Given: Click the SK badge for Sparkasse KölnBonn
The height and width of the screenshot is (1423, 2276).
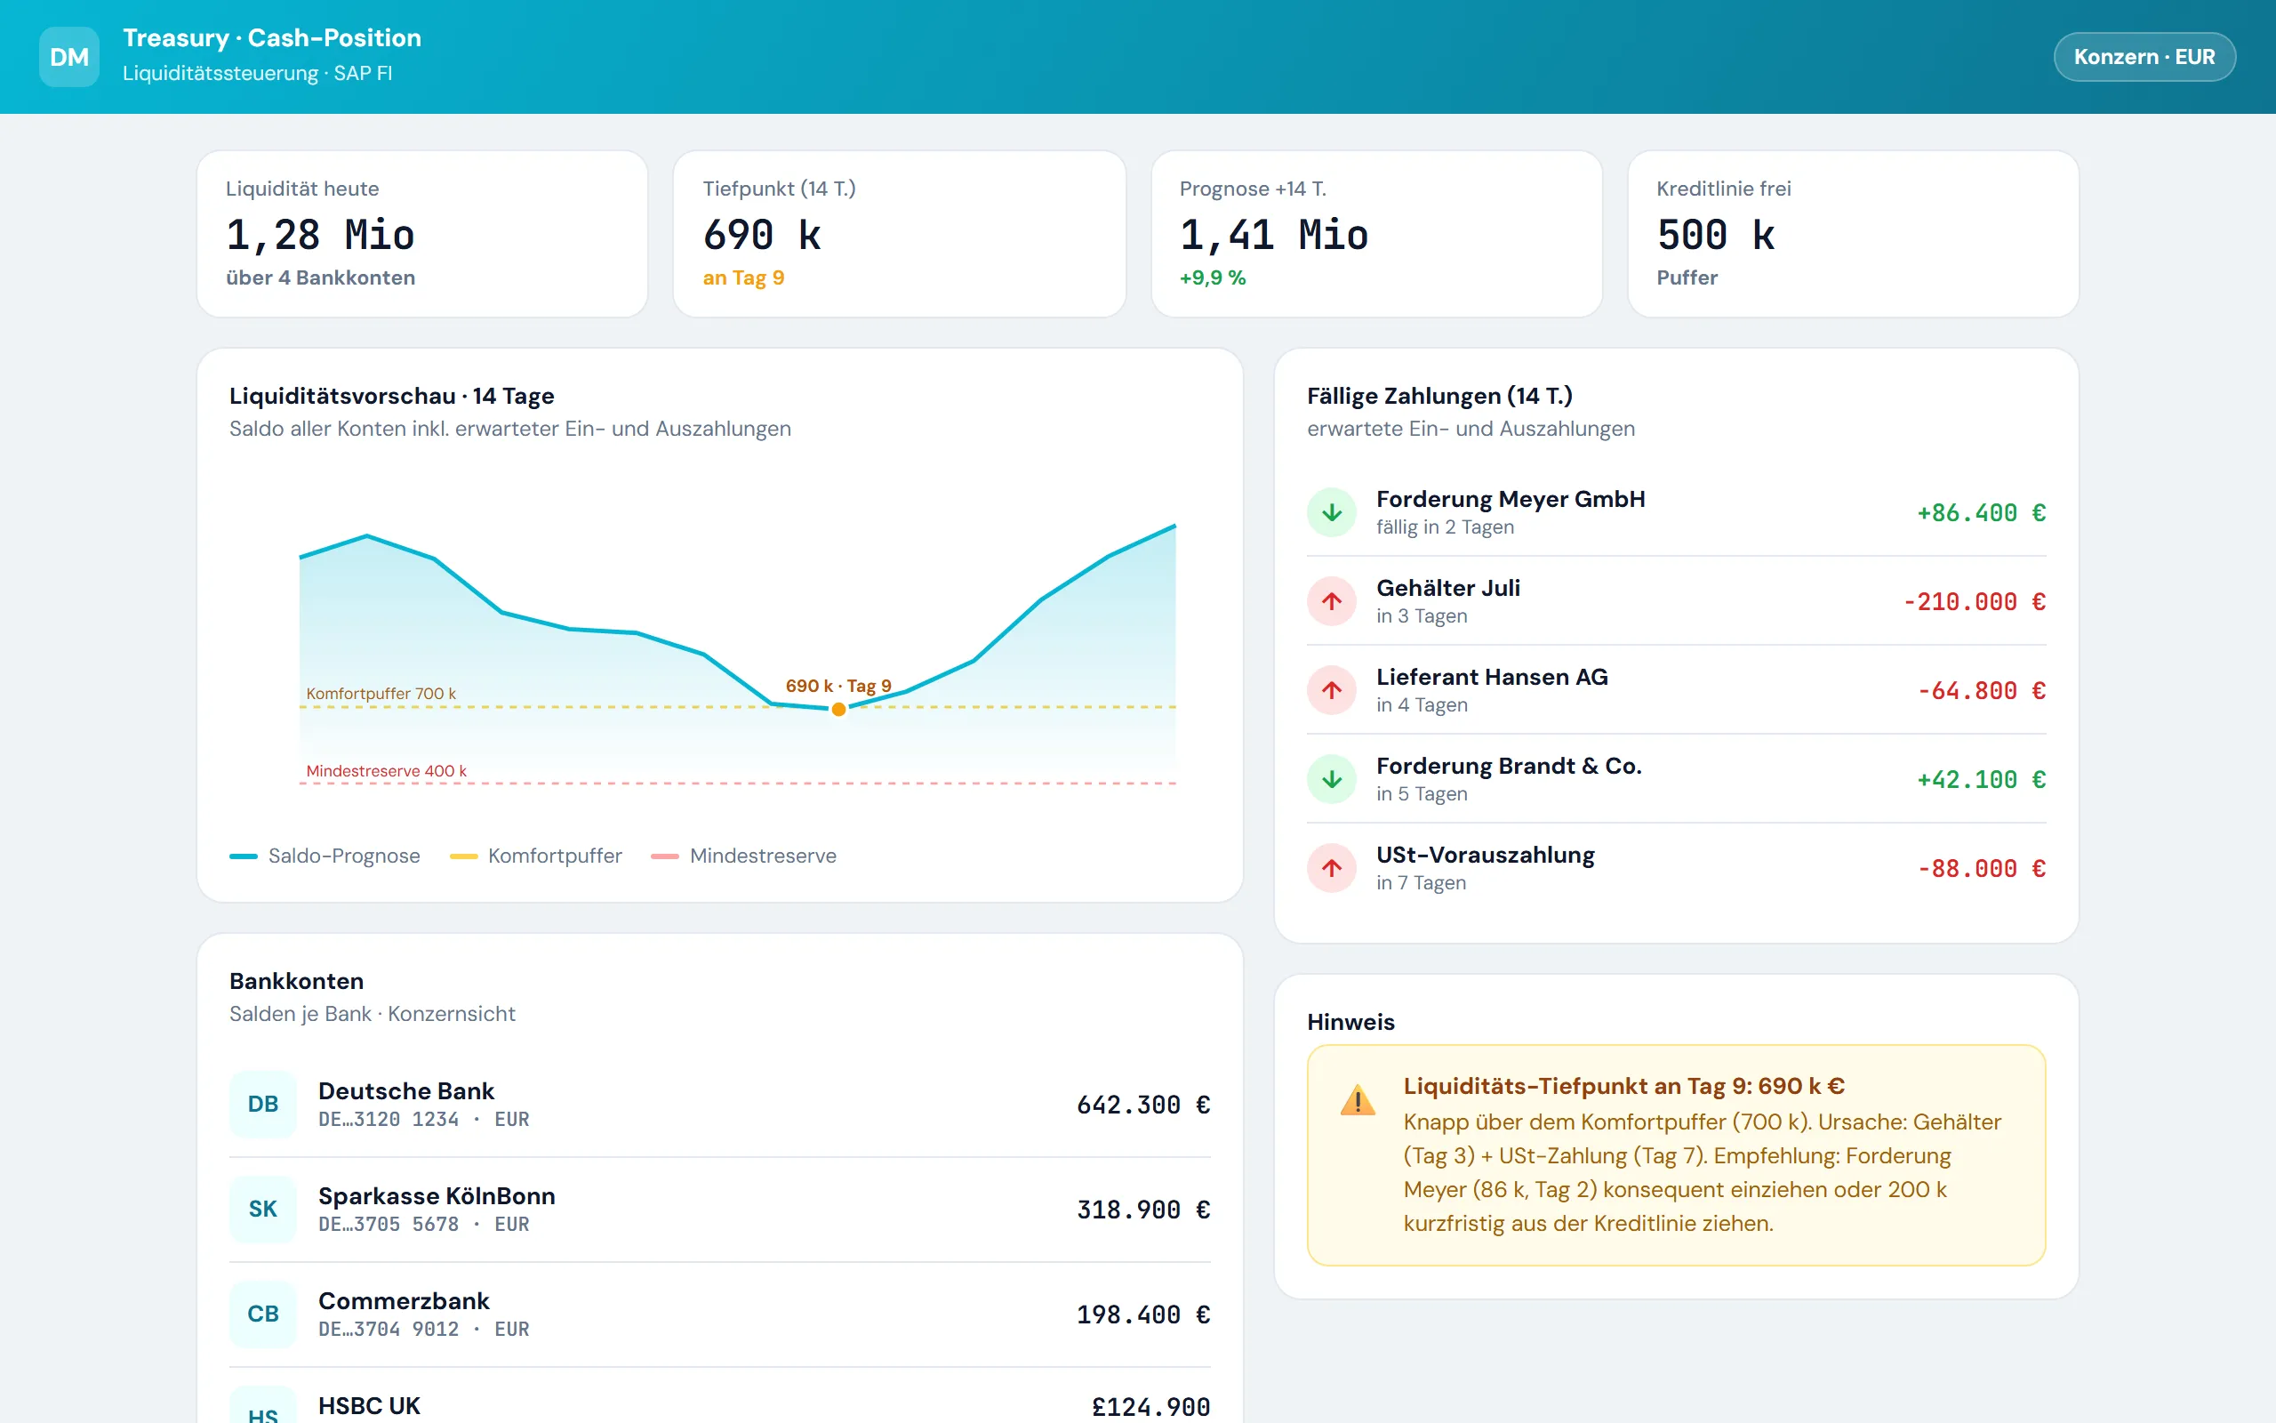Looking at the screenshot, I should tap(262, 1210).
